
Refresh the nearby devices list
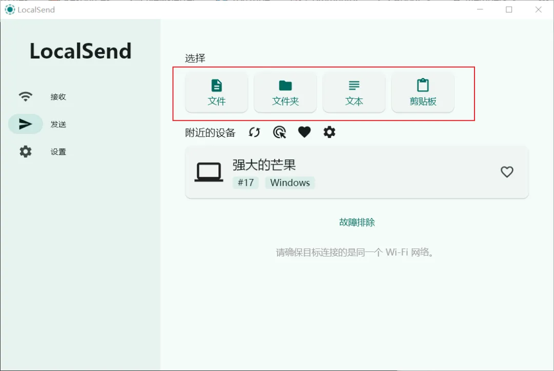pos(254,132)
